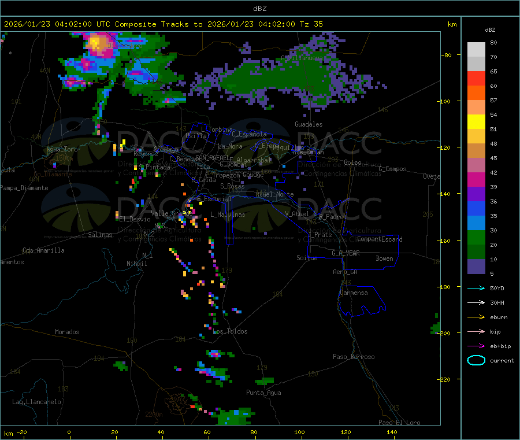Pick the light gray 80 dBZ swatch

coord(476,50)
